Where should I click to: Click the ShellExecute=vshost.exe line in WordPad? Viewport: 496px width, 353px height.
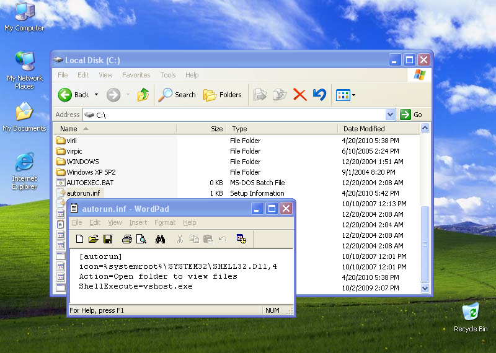(136, 286)
